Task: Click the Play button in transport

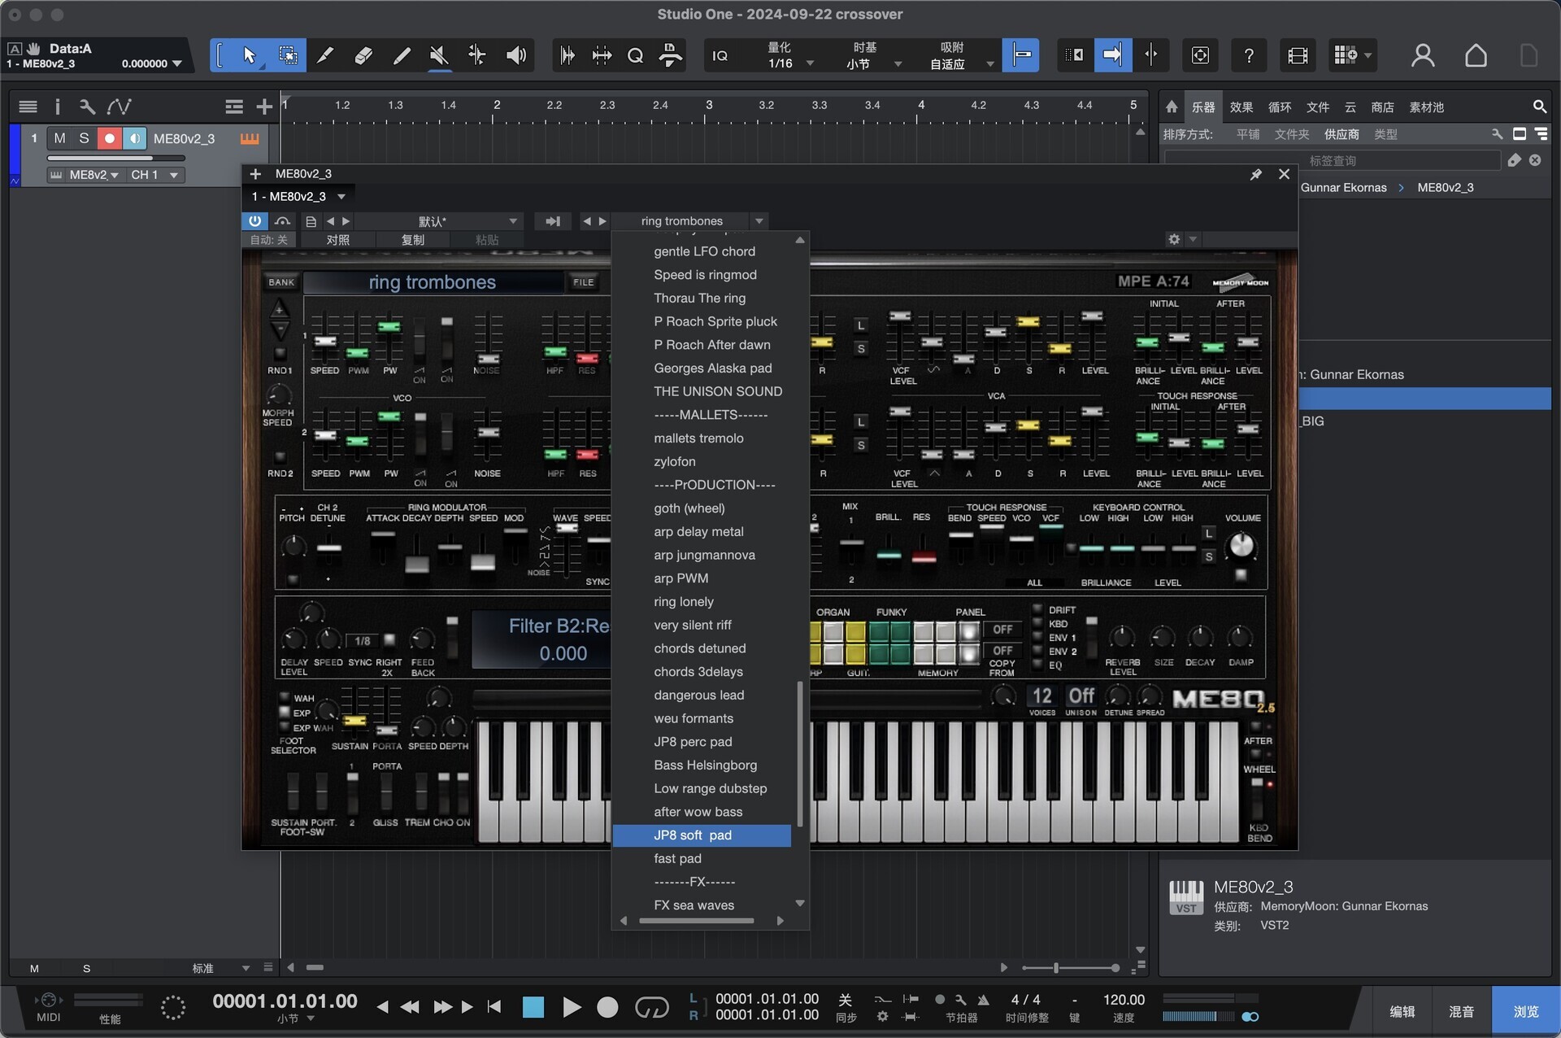Action: click(572, 1008)
